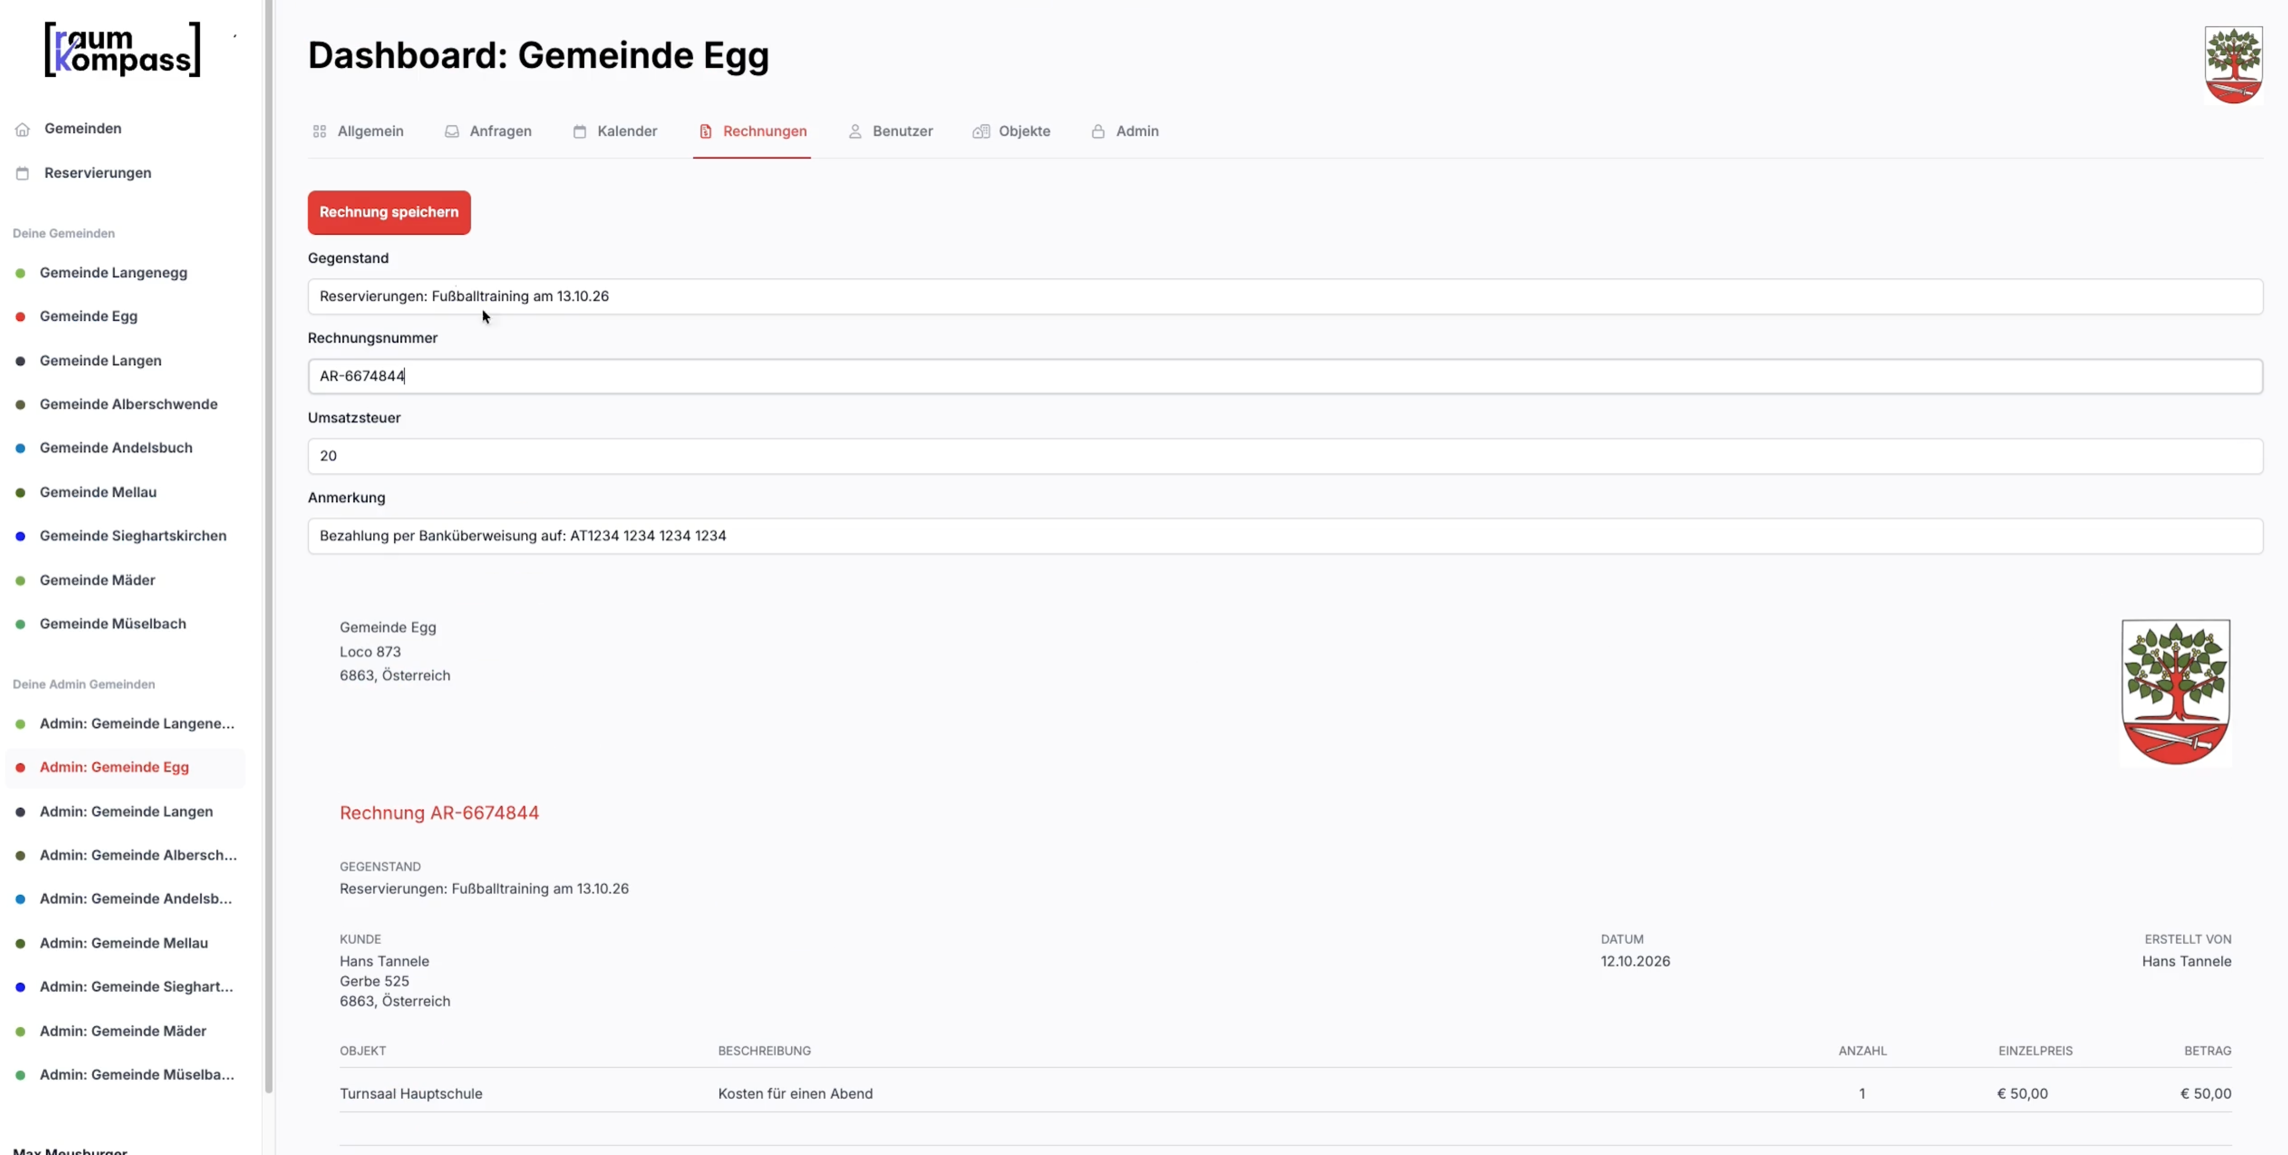Click the Objekte building icon
2288x1155 pixels.
(x=981, y=131)
